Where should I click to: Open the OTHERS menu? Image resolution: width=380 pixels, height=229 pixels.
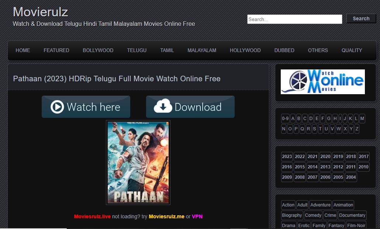(x=318, y=50)
